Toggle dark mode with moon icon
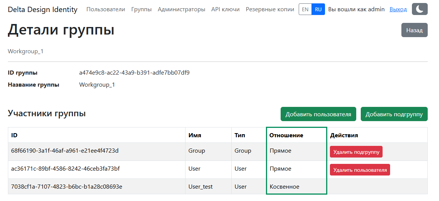 click(x=420, y=9)
